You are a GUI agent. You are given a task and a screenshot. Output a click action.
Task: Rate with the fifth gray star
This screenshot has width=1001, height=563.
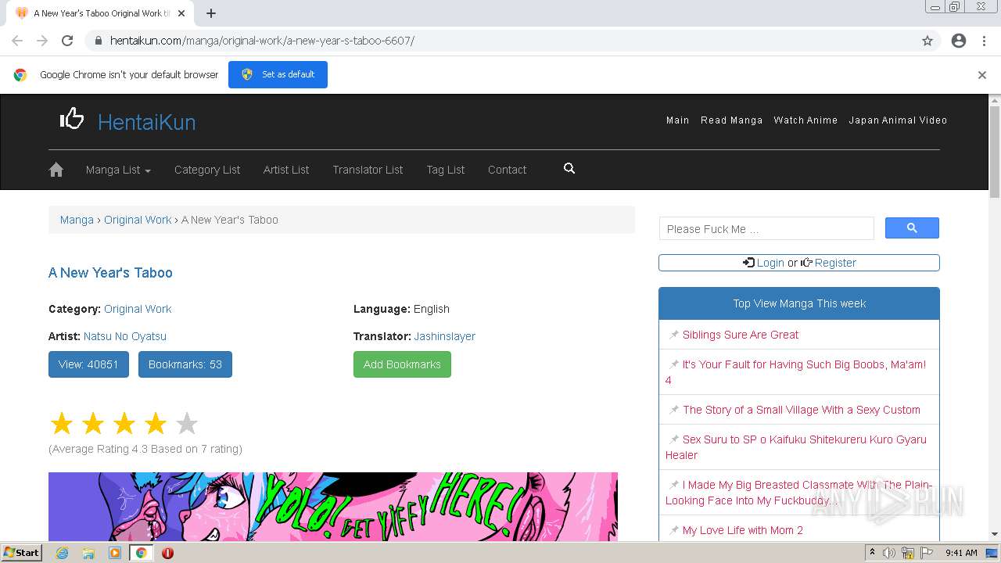[x=187, y=424]
